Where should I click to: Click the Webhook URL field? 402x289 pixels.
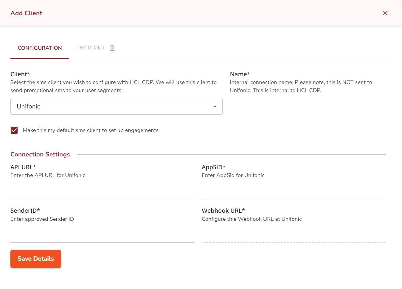pos(294,237)
